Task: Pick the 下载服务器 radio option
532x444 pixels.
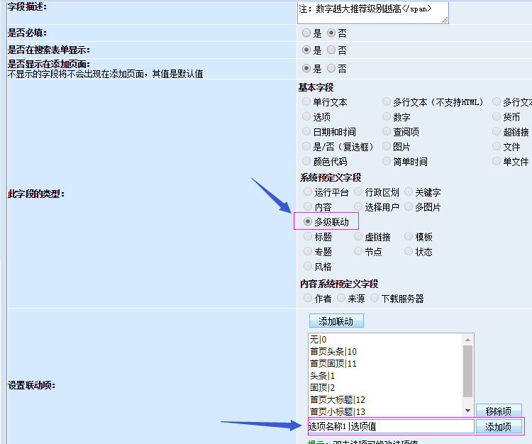Action: tap(375, 299)
